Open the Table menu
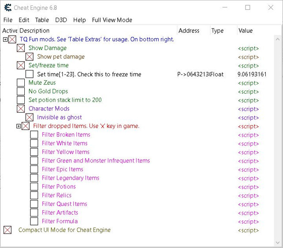283x248 pixels. click(x=42, y=20)
